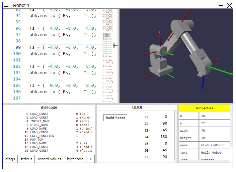This screenshot has width=236, height=172.
Task: Minimize the Robot 1 window
Action: (x=221, y=6)
